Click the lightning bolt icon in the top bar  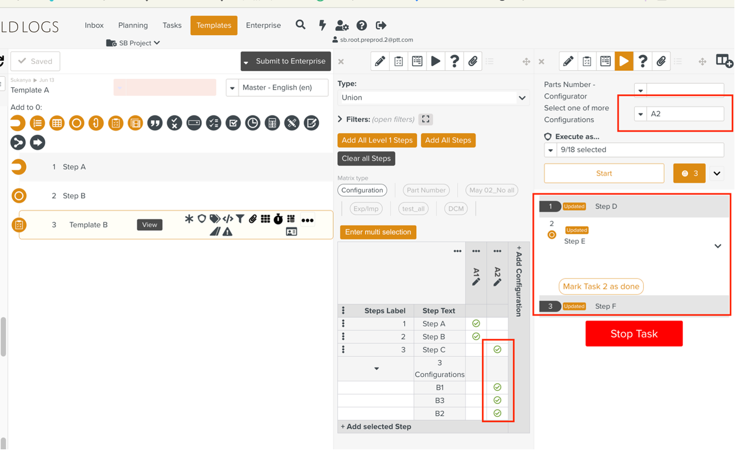[x=322, y=25]
